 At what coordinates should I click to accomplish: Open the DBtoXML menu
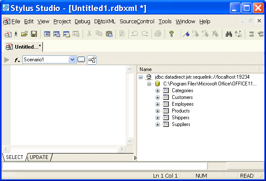(105, 22)
